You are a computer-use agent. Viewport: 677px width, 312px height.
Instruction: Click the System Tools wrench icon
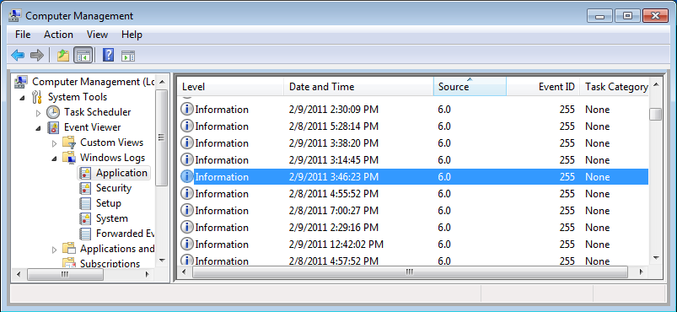coord(37,97)
